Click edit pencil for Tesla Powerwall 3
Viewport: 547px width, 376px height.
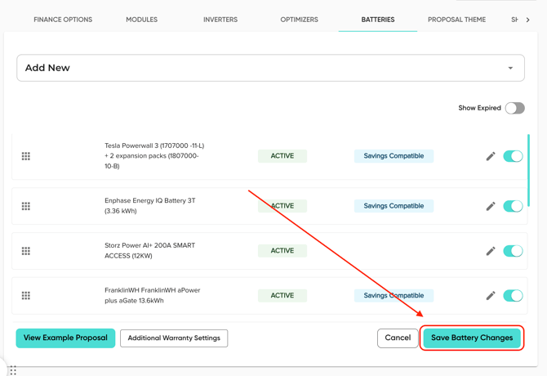(491, 156)
